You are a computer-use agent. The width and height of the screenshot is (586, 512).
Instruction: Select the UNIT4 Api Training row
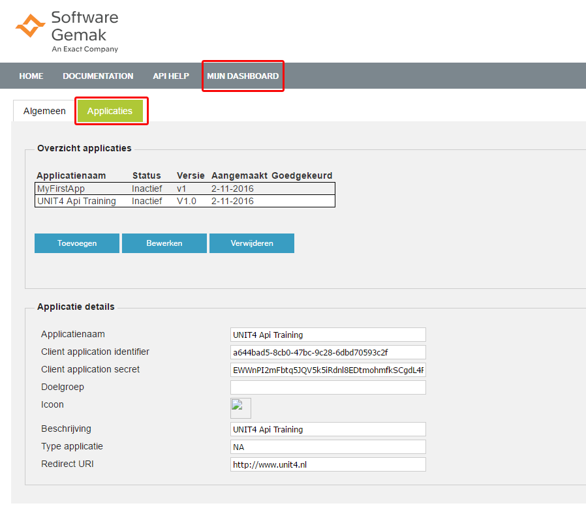[x=185, y=201]
